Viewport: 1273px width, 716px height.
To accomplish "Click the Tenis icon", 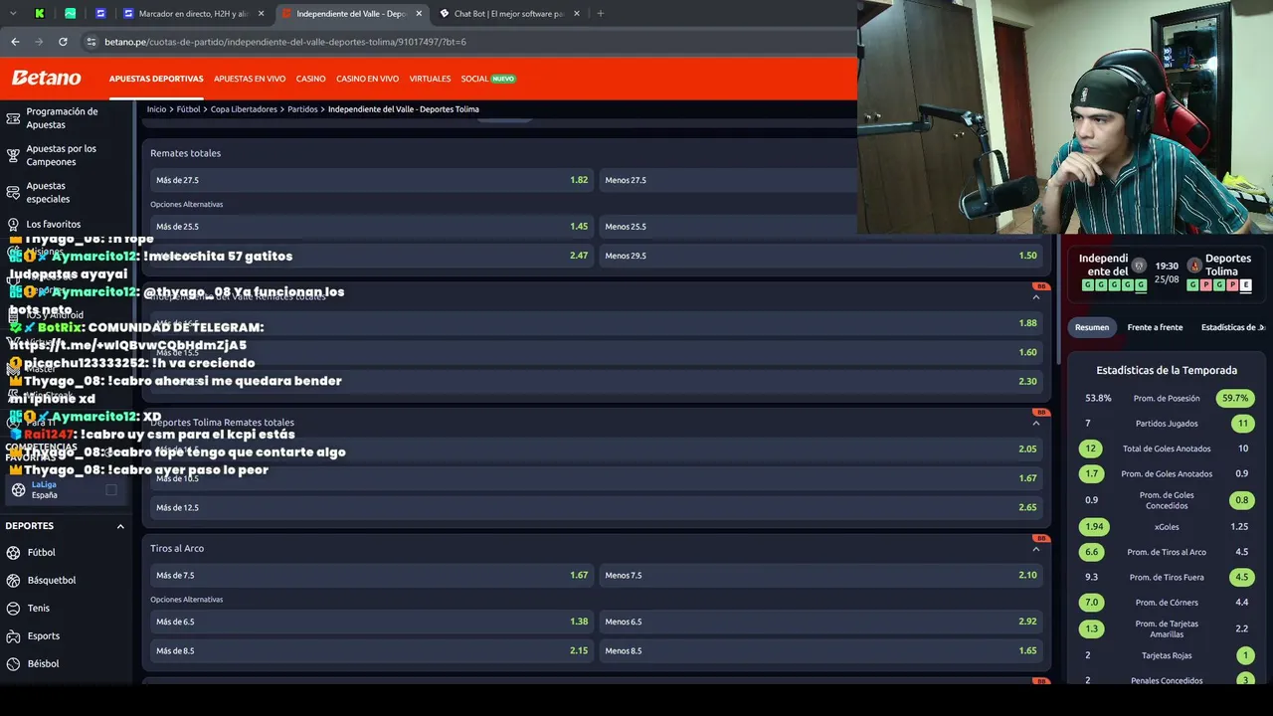I will coord(13,609).
